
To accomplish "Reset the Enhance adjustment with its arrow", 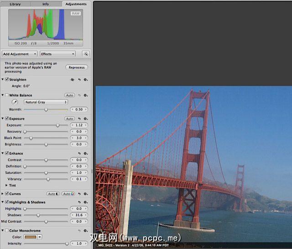I will [79, 154].
